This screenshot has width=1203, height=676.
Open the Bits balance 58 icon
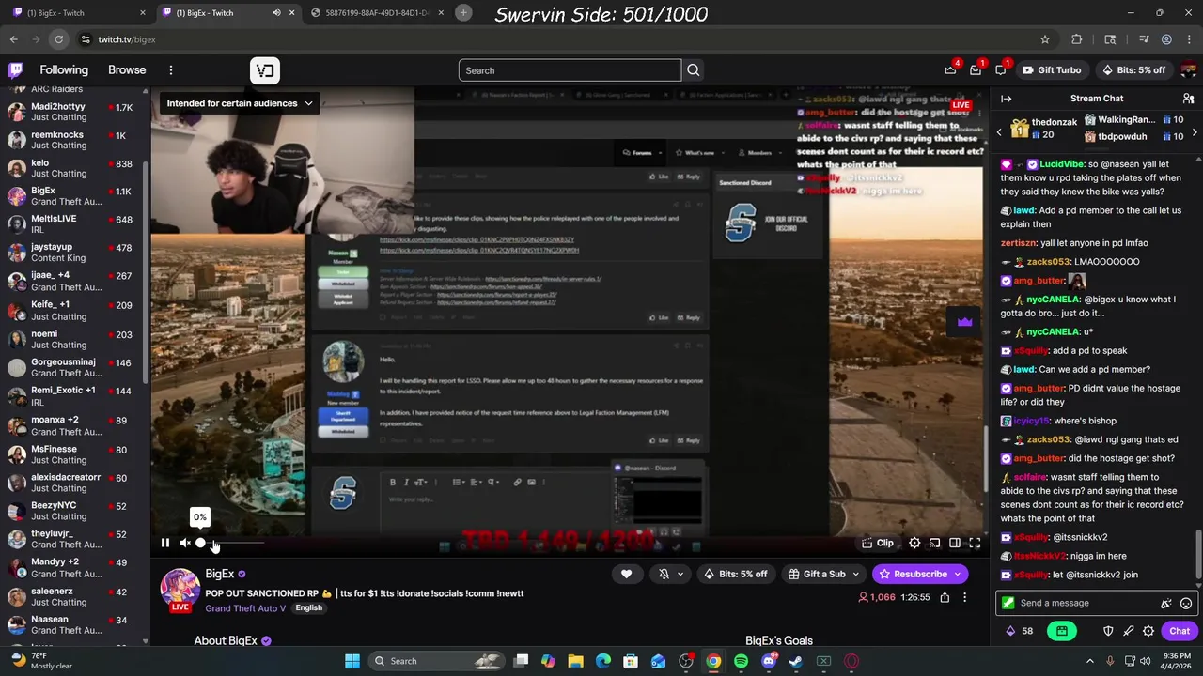1019,631
